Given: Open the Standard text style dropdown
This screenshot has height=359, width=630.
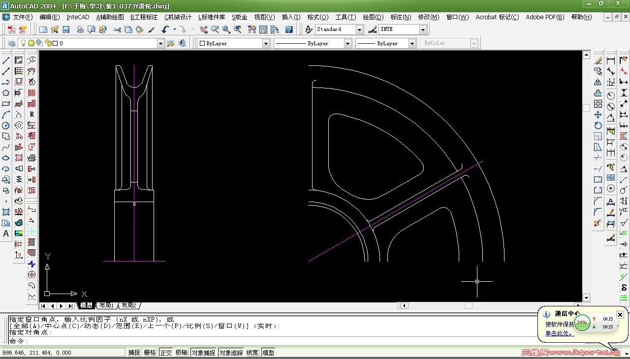Looking at the screenshot, I should [359, 30].
